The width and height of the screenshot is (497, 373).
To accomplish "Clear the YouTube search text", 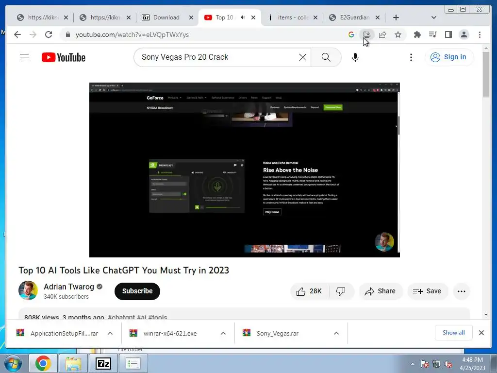I will coord(303,57).
